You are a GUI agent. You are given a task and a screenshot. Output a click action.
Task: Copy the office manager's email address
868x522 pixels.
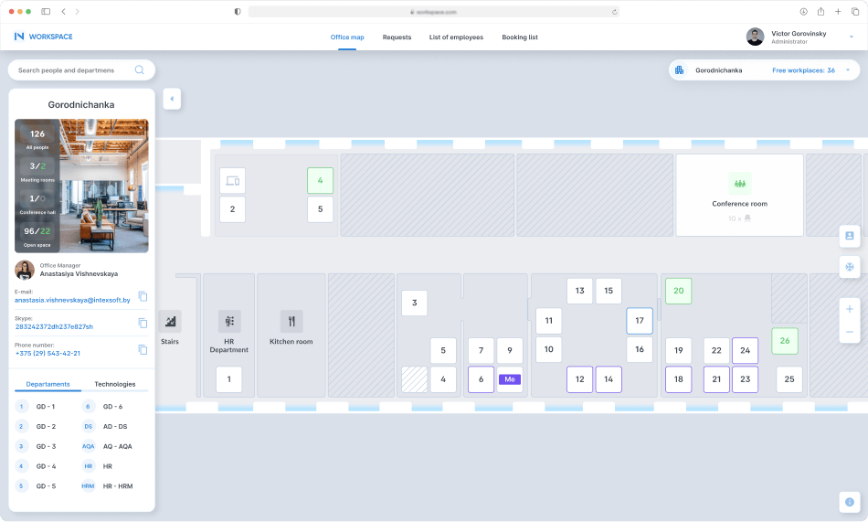point(143,296)
